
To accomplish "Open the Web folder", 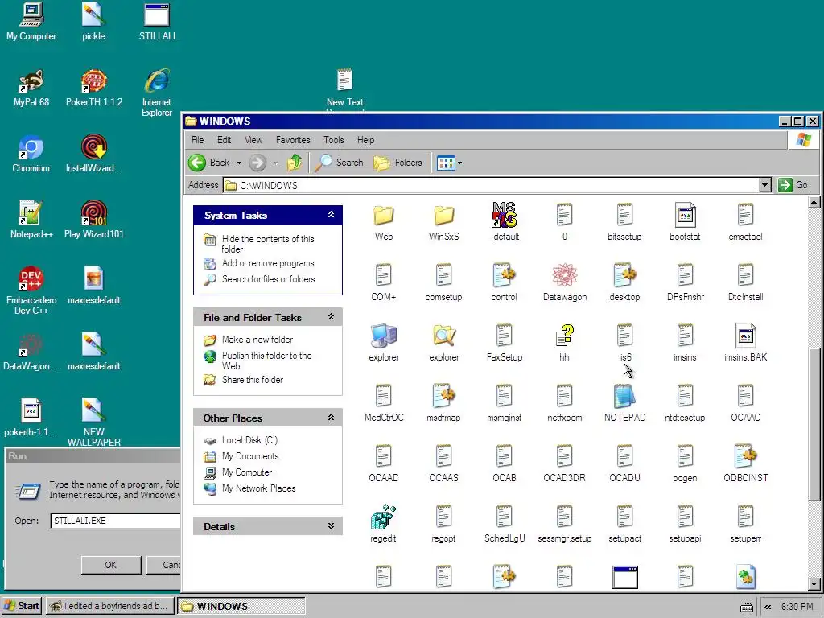I will [x=384, y=216].
